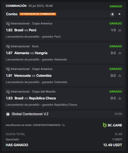Screen dimensions: 128x153
Task: Collapse the Combo bet list arrow
Action: pyautogui.click(x=119, y=14)
